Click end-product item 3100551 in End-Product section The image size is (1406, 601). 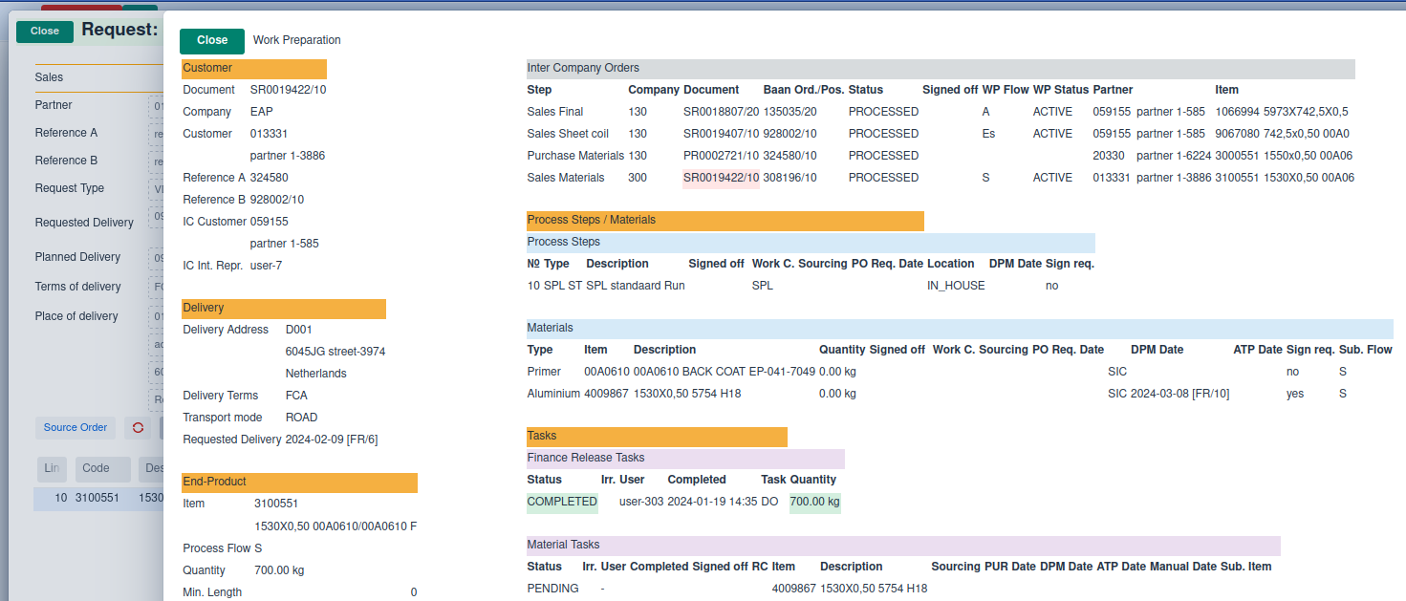pos(276,504)
